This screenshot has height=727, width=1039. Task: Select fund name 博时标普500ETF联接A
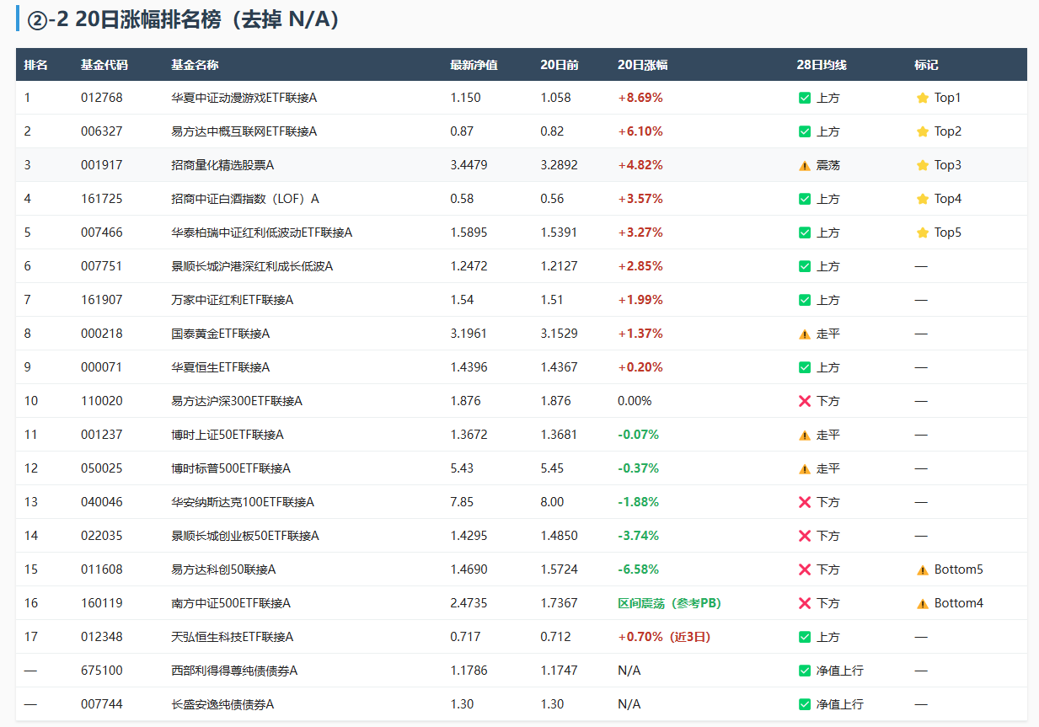pos(231,468)
